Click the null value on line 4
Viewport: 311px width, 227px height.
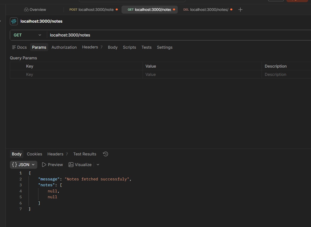click(52, 191)
